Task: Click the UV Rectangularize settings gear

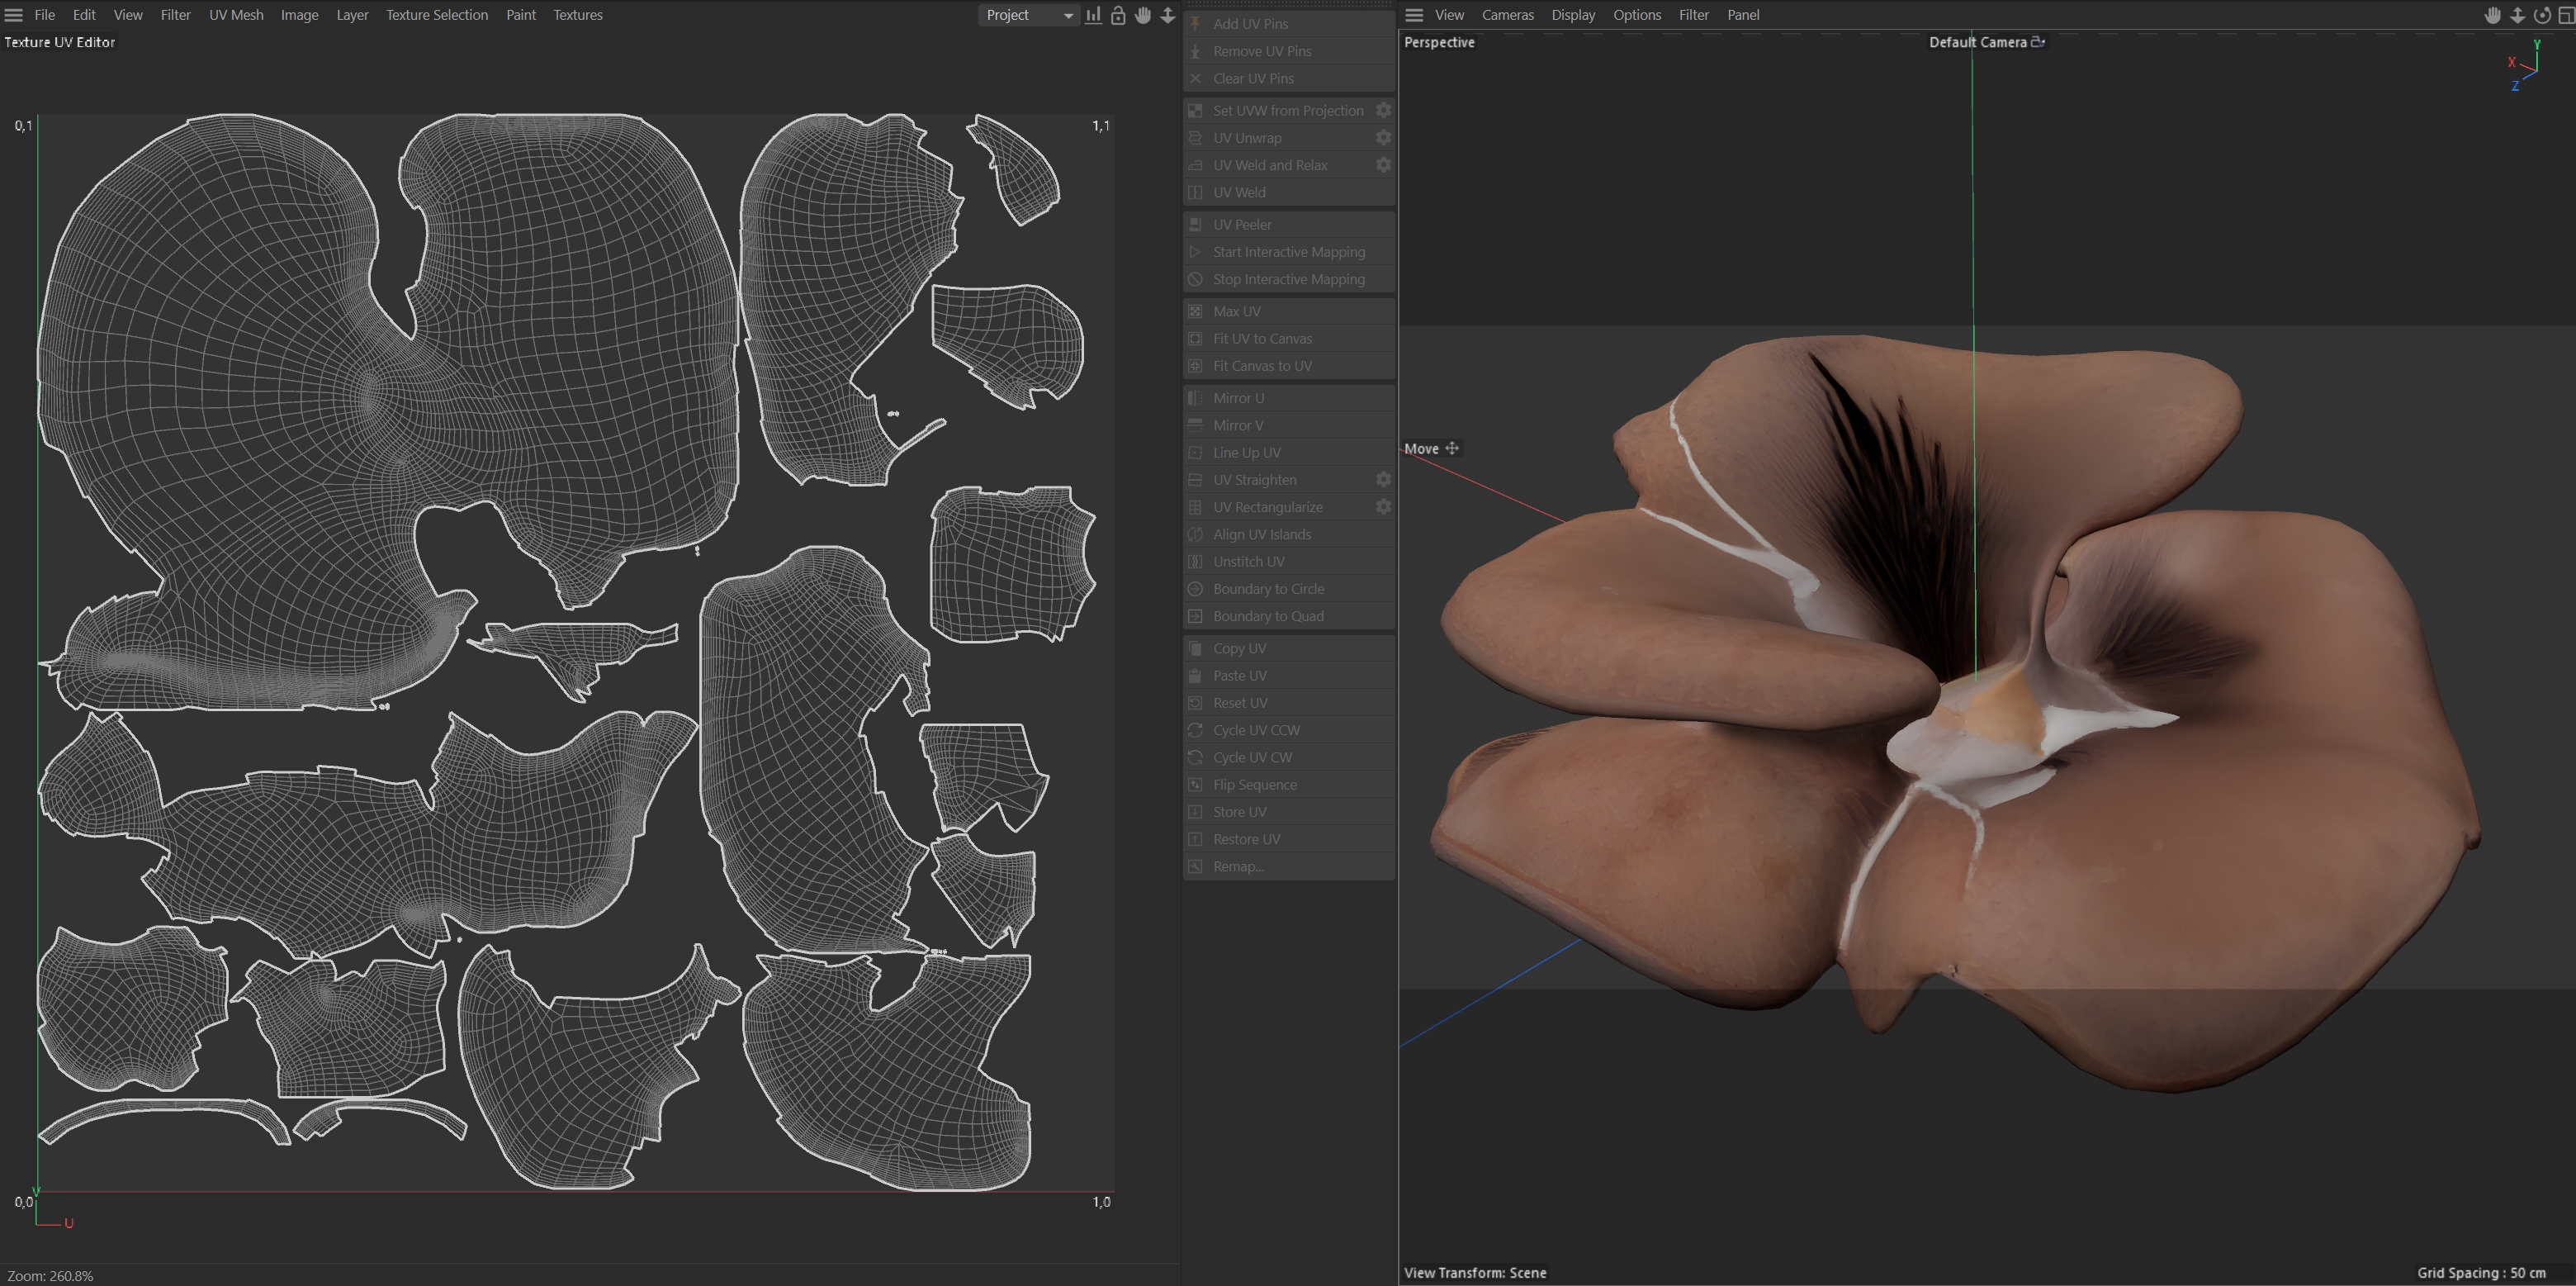Action: [1383, 507]
